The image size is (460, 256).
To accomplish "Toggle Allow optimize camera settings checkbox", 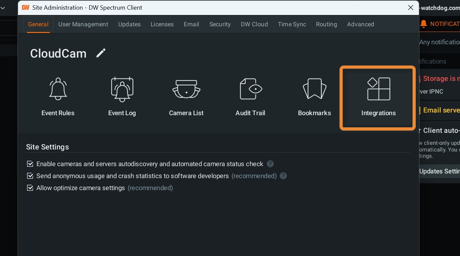I will pos(30,188).
